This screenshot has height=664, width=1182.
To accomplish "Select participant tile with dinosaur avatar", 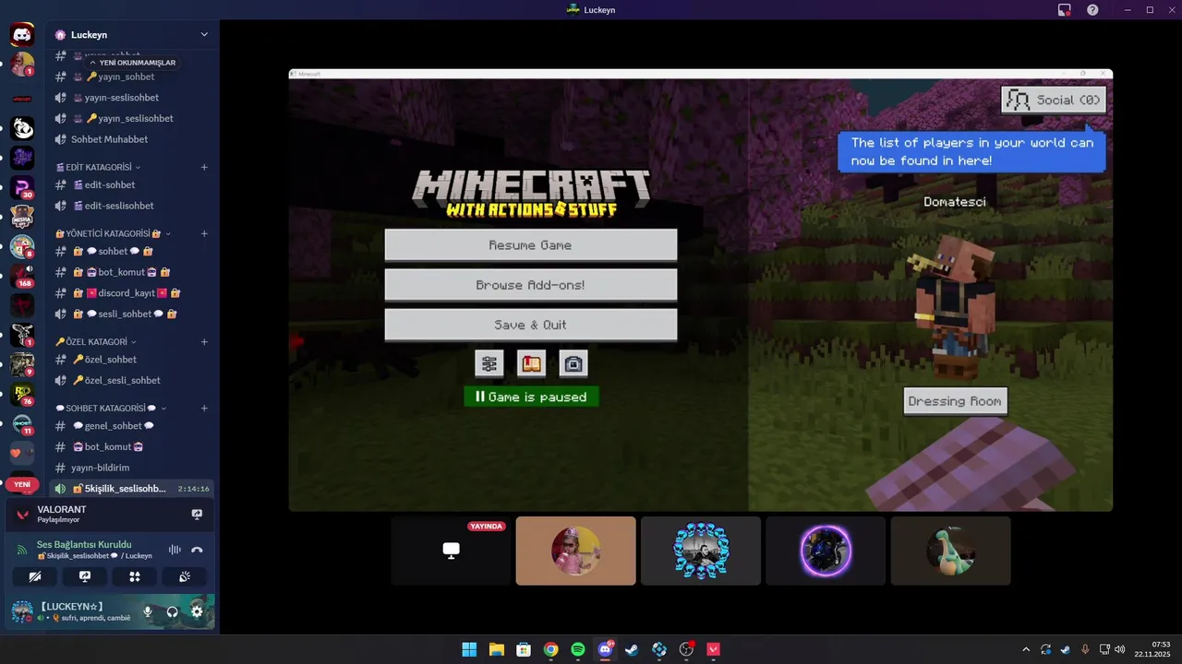I will pyautogui.click(x=950, y=551).
